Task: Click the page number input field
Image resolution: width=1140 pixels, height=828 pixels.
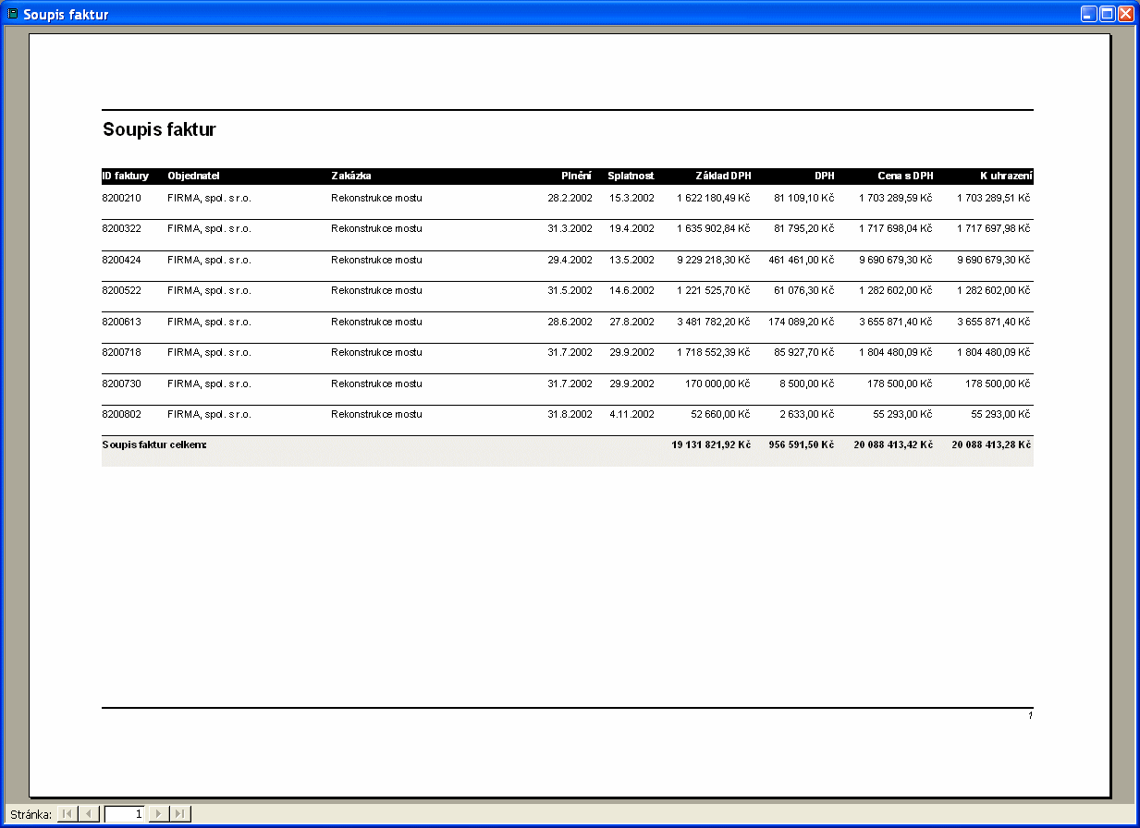Action: pyautogui.click(x=125, y=814)
